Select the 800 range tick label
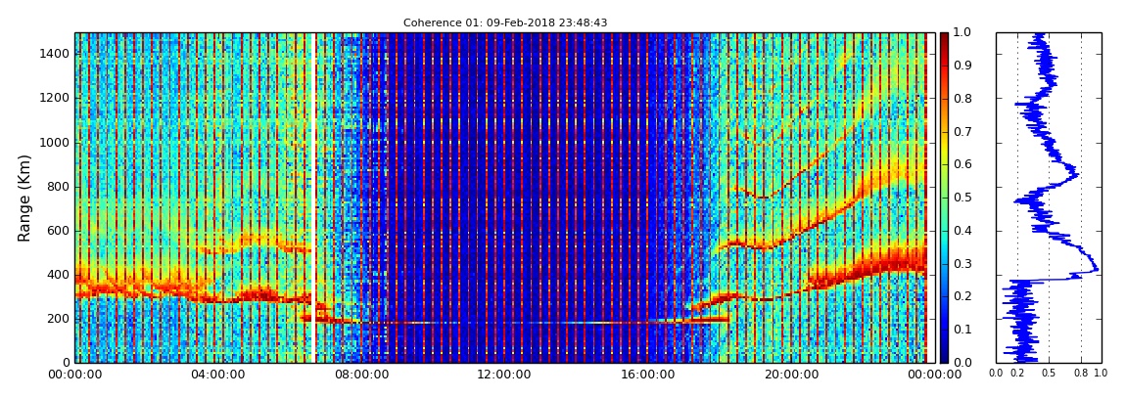 point(59,187)
